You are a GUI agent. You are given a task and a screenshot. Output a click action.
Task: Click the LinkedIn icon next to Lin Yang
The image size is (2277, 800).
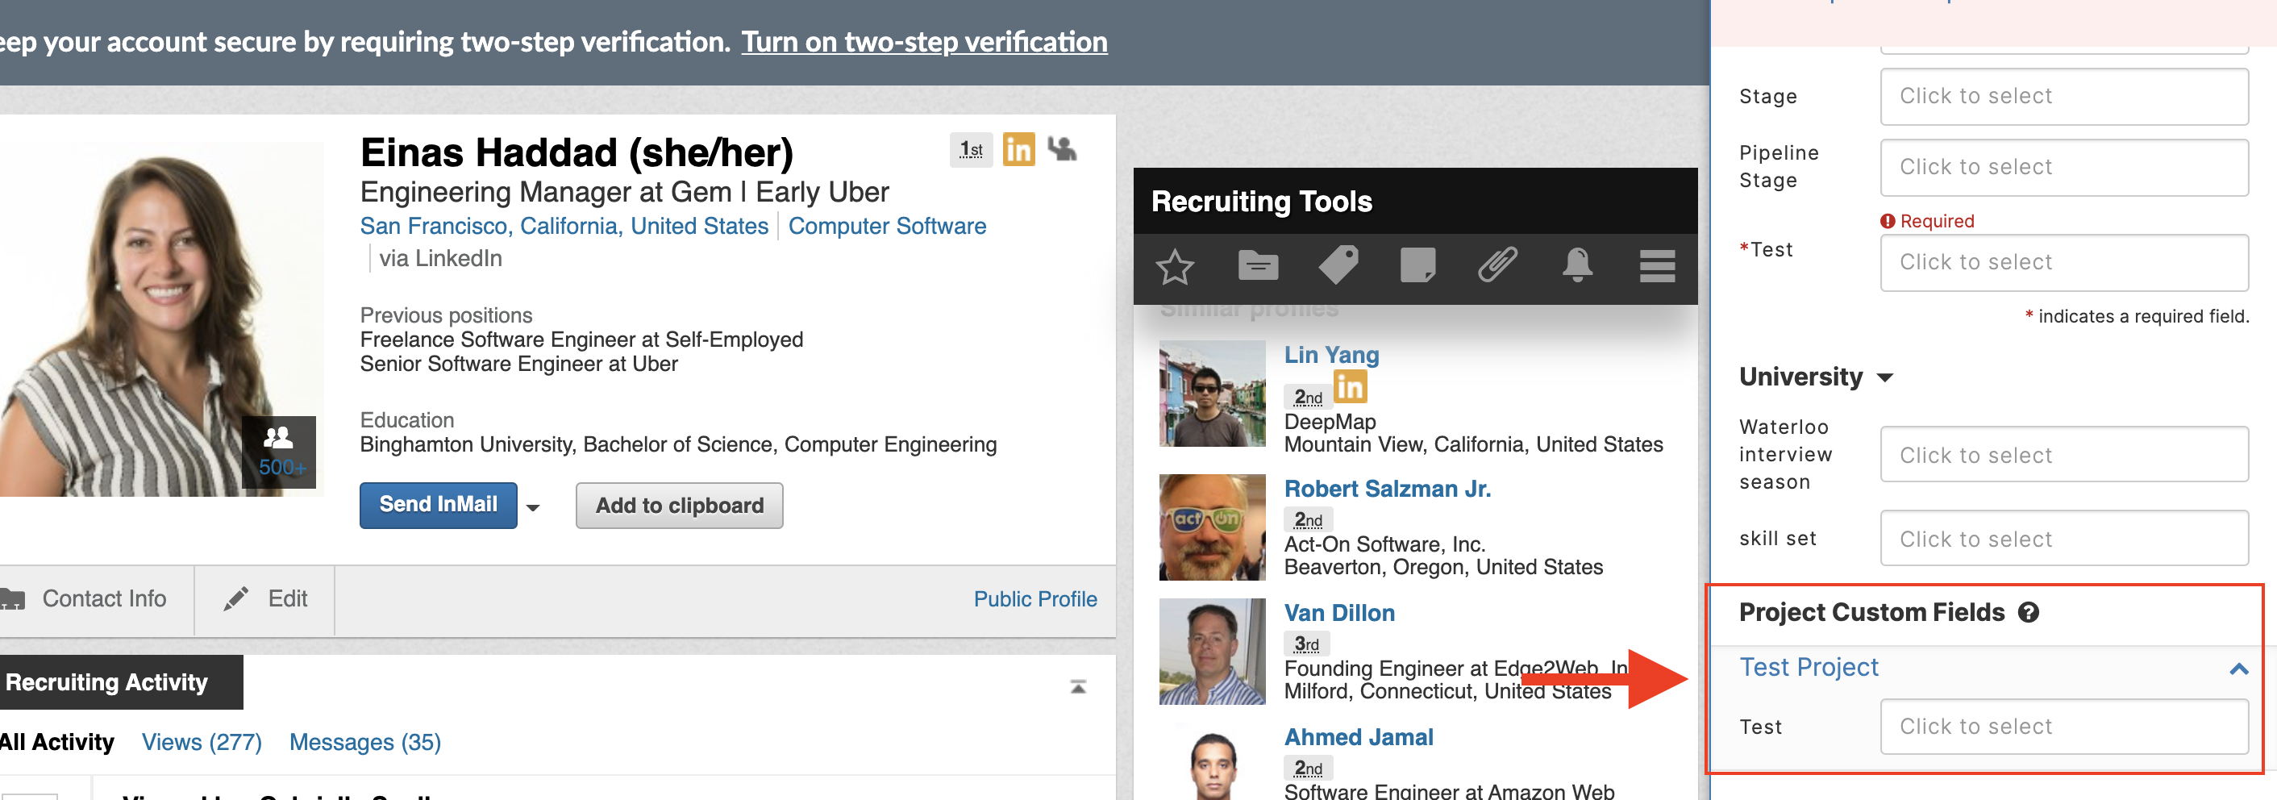pos(1350,386)
